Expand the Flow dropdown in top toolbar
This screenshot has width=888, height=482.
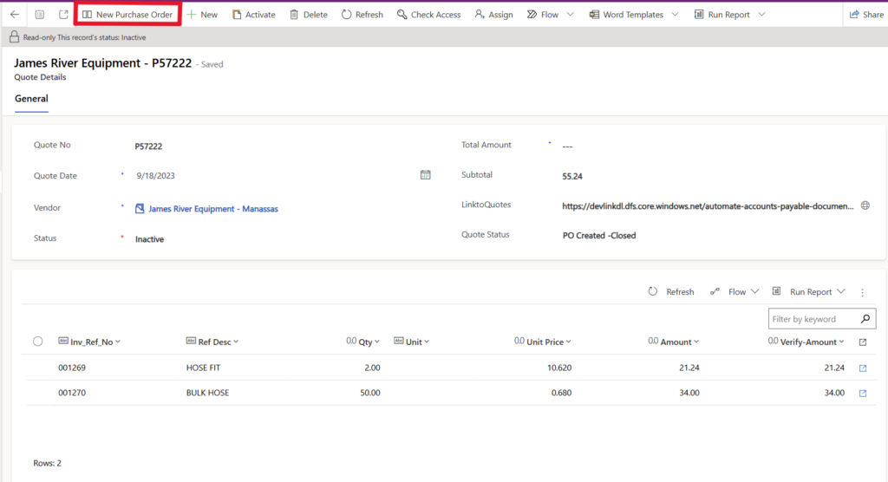pyautogui.click(x=569, y=15)
